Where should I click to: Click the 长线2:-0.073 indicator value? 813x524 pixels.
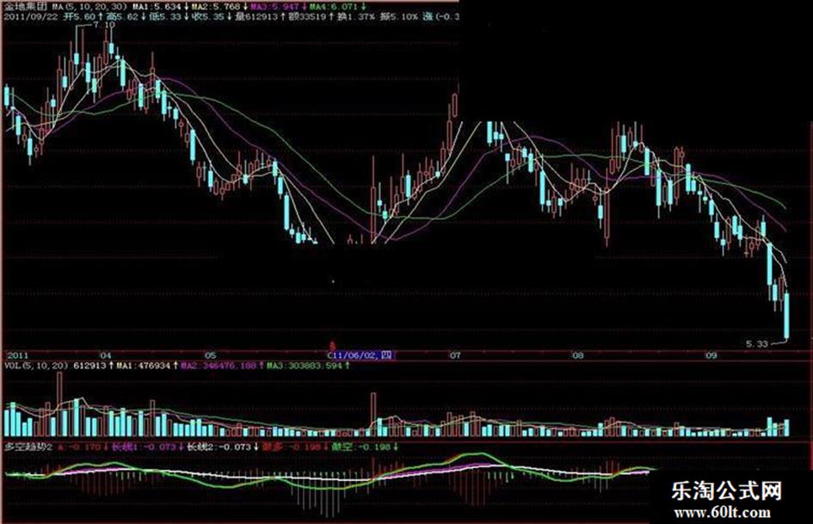pyautogui.click(x=219, y=447)
